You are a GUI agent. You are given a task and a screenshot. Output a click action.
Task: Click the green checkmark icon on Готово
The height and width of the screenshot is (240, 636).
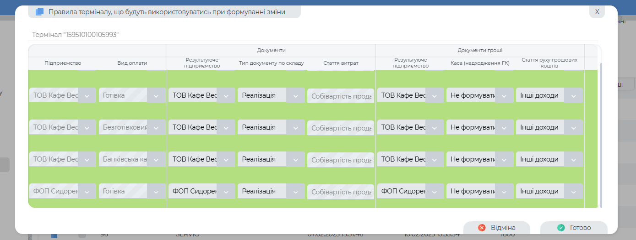[x=561, y=228]
